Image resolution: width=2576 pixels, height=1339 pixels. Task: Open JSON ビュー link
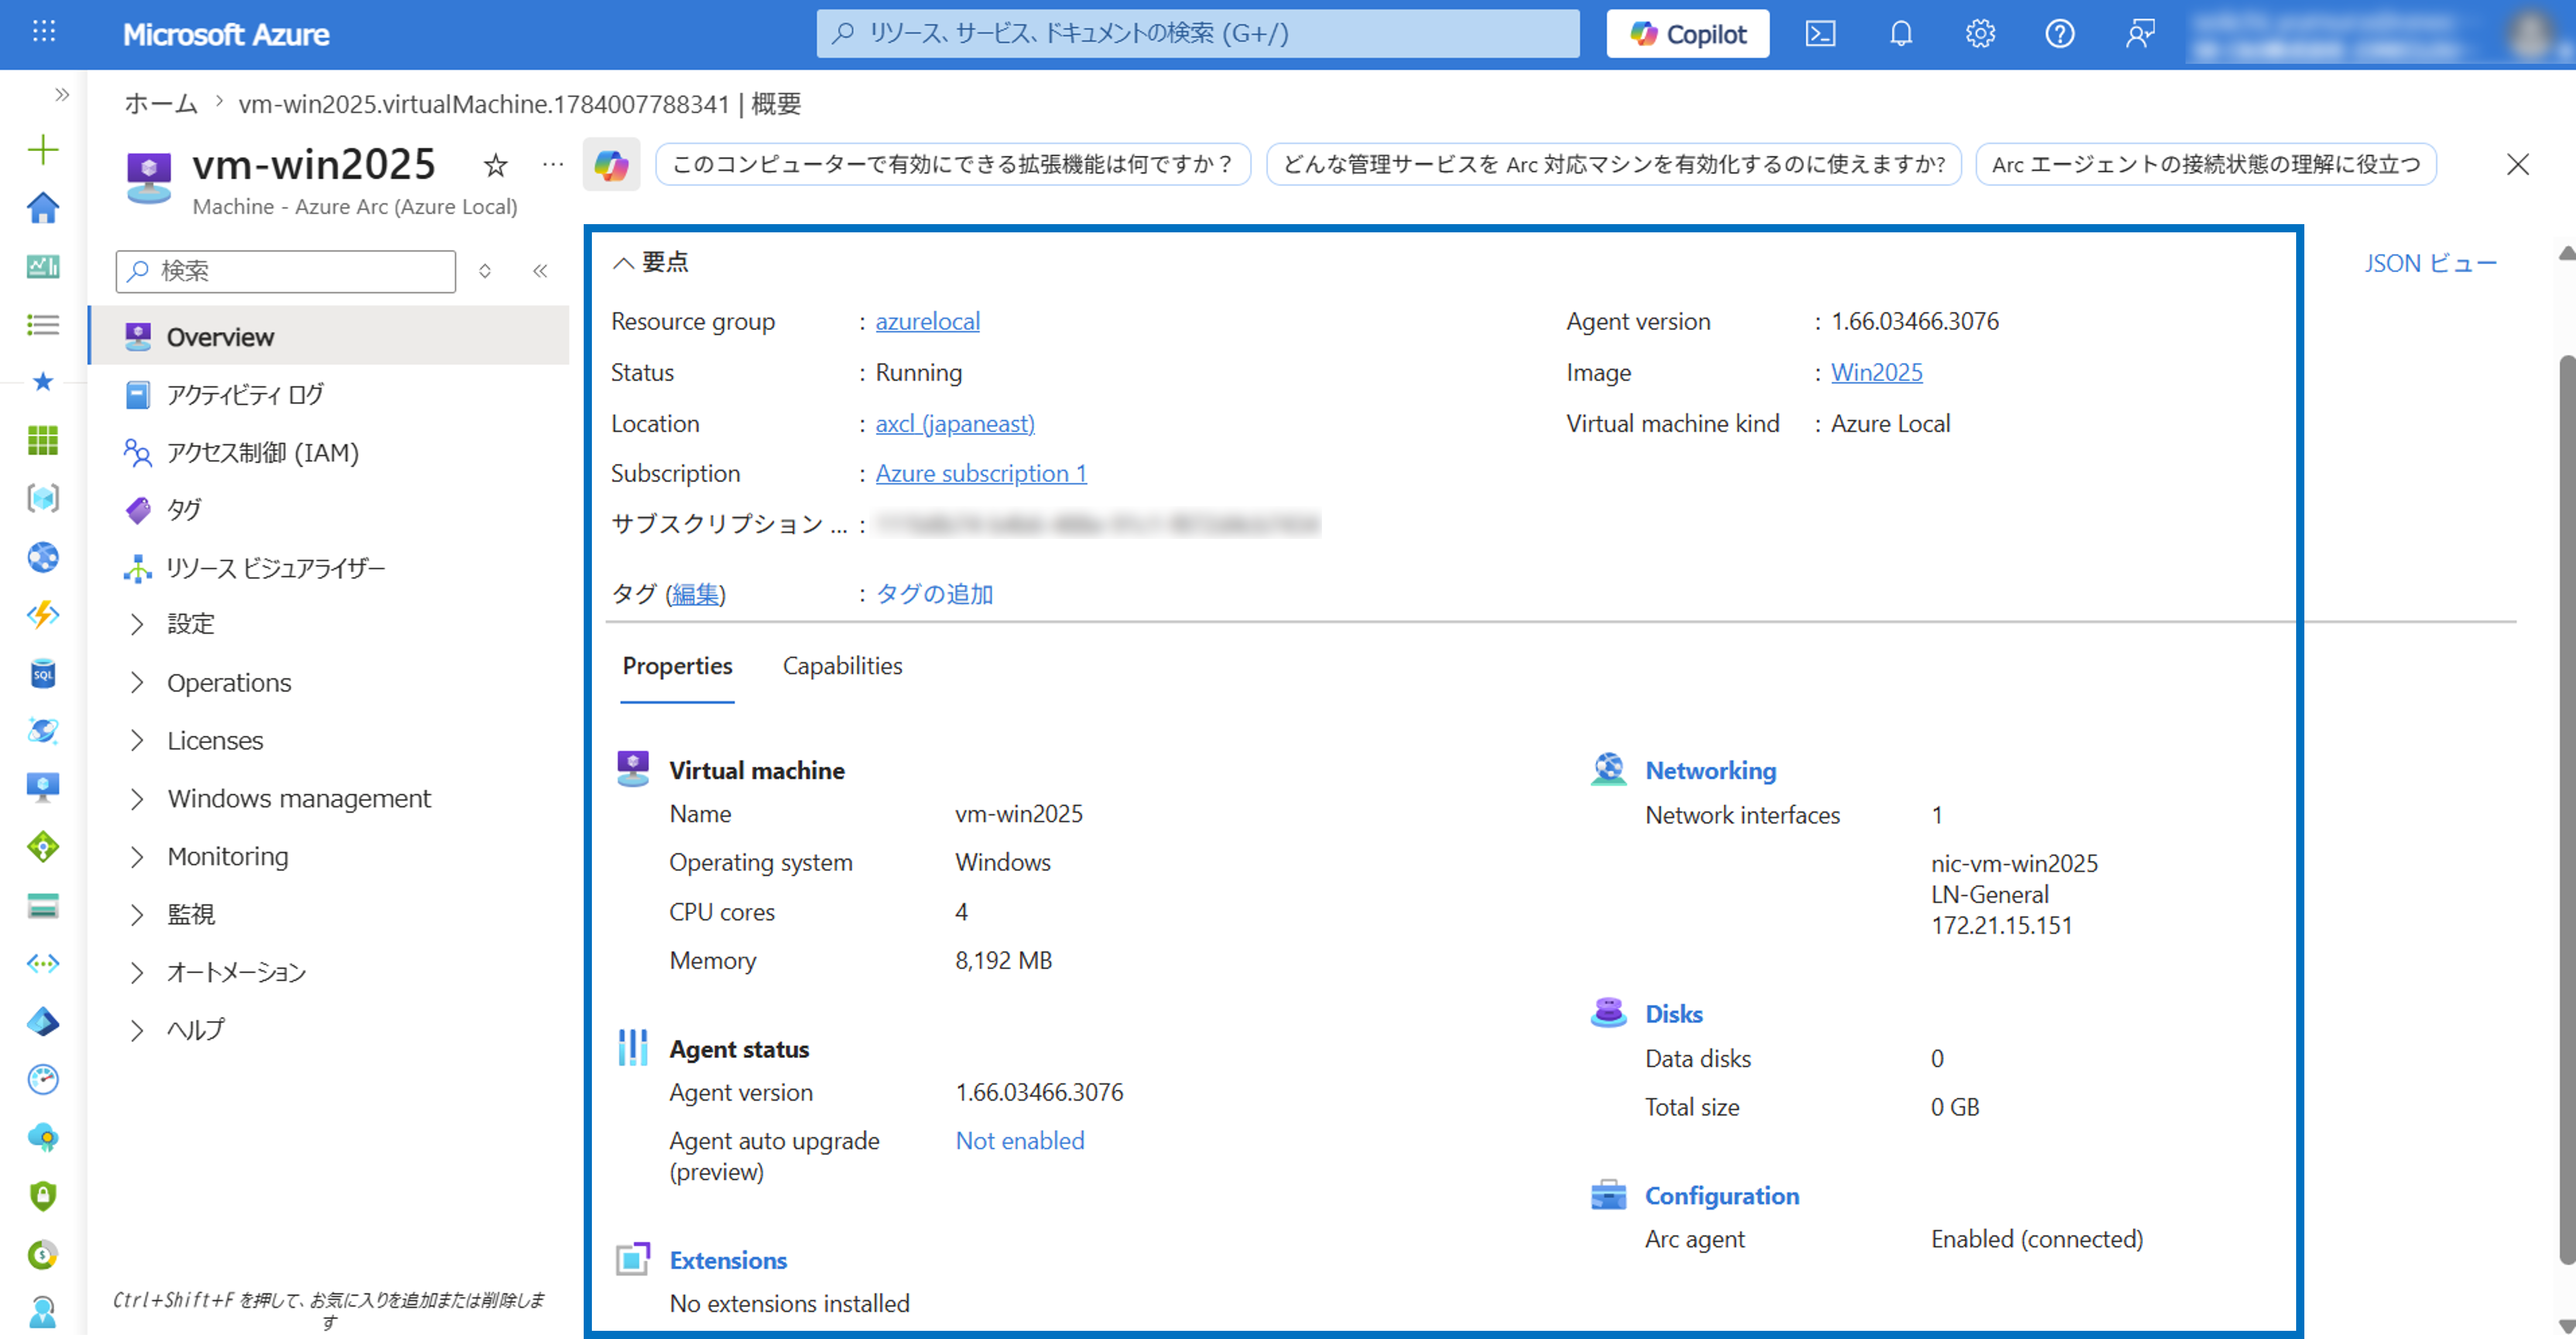[x=2430, y=264]
